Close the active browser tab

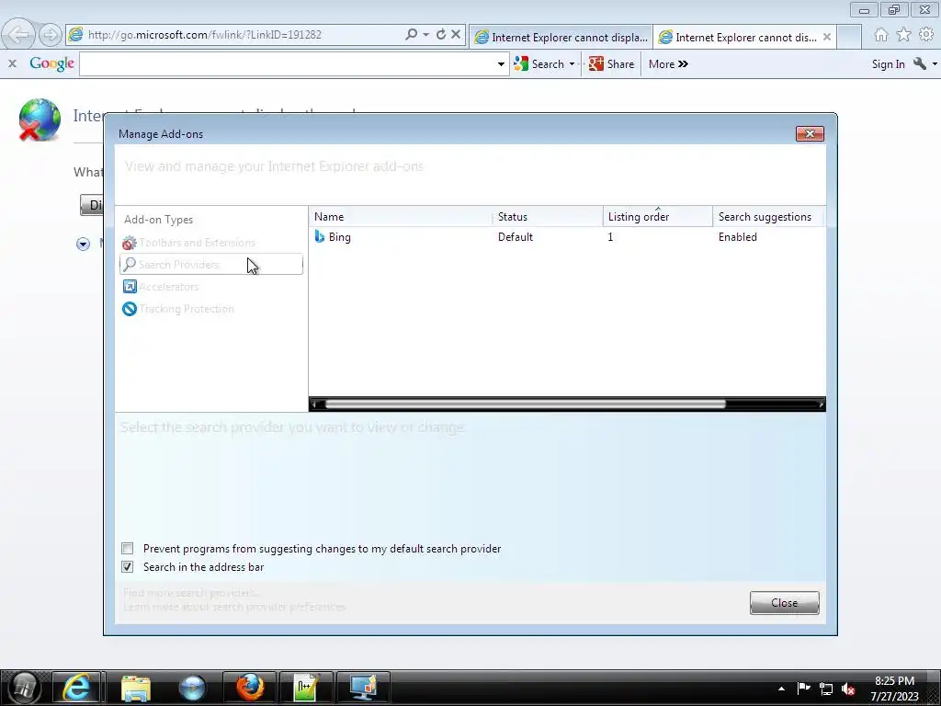[827, 37]
